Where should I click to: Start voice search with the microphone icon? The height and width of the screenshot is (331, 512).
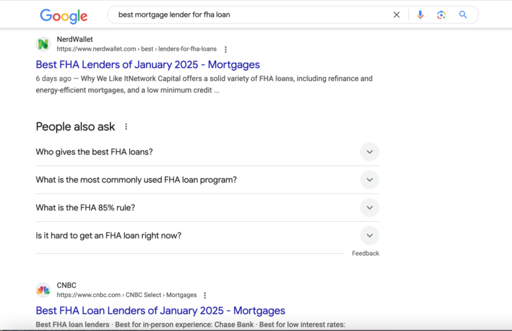click(x=420, y=15)
